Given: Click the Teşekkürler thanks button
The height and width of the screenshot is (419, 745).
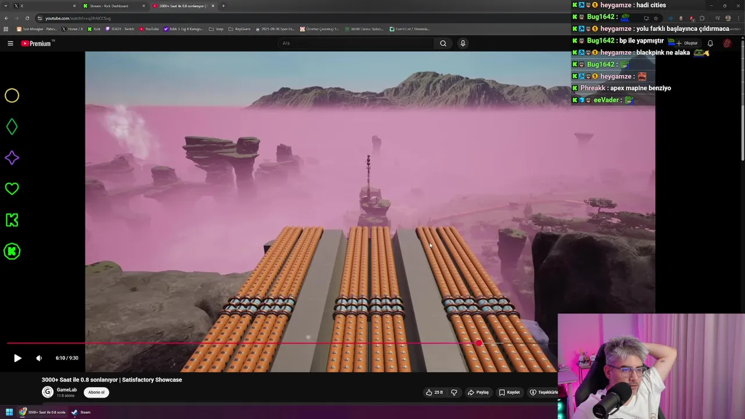Looking at the screenshot, I should pos(544,392).
